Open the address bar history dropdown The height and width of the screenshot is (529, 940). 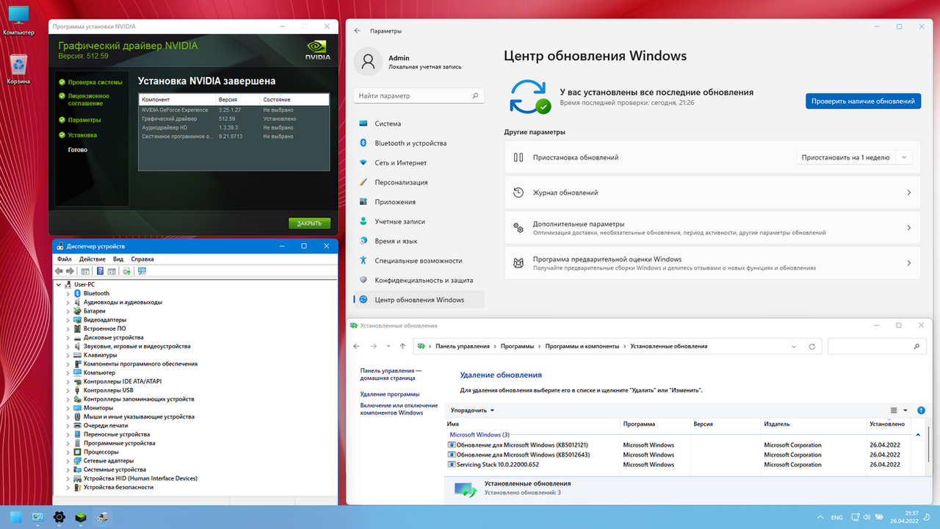point(794,346)
